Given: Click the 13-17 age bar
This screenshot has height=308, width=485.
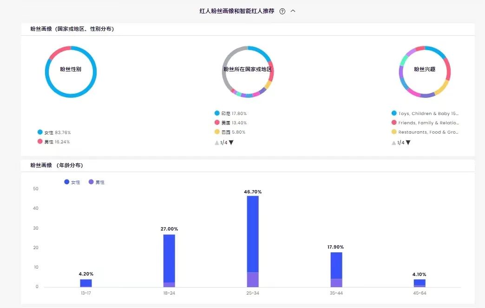Looking at the screenshot, I should point(86,283).
